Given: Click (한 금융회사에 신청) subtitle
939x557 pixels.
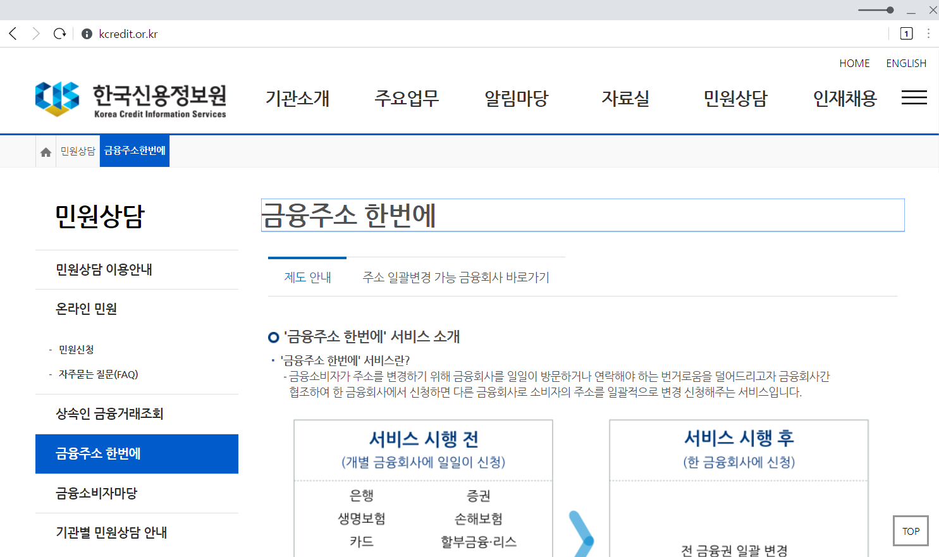Looking at the screenshot, I should (739, 462).
